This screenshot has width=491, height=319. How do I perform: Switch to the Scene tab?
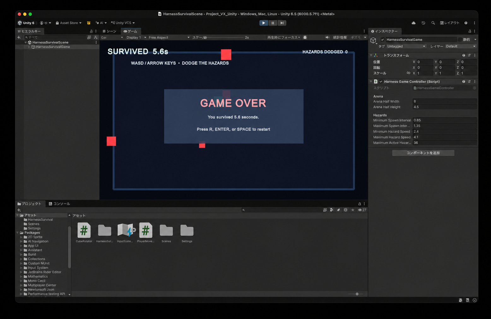(x=109, y=31)
